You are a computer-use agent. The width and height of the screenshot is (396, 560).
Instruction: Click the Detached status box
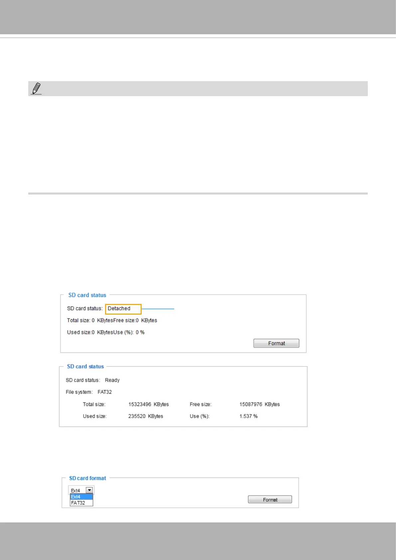coord(123,309)
